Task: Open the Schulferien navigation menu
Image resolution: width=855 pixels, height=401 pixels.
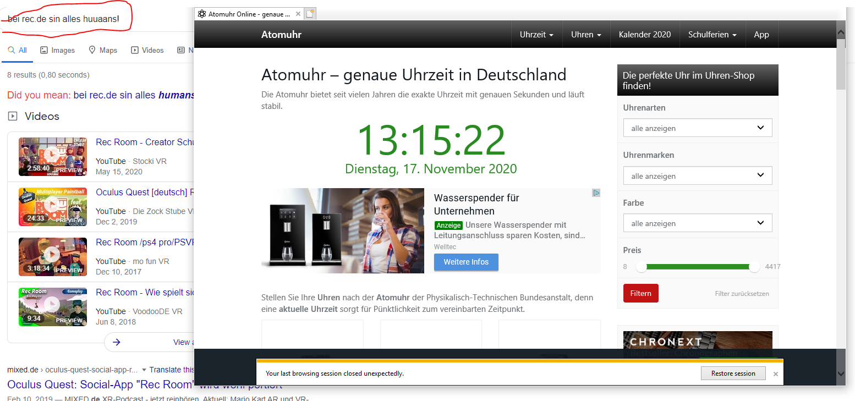Action: click(712, 35)
